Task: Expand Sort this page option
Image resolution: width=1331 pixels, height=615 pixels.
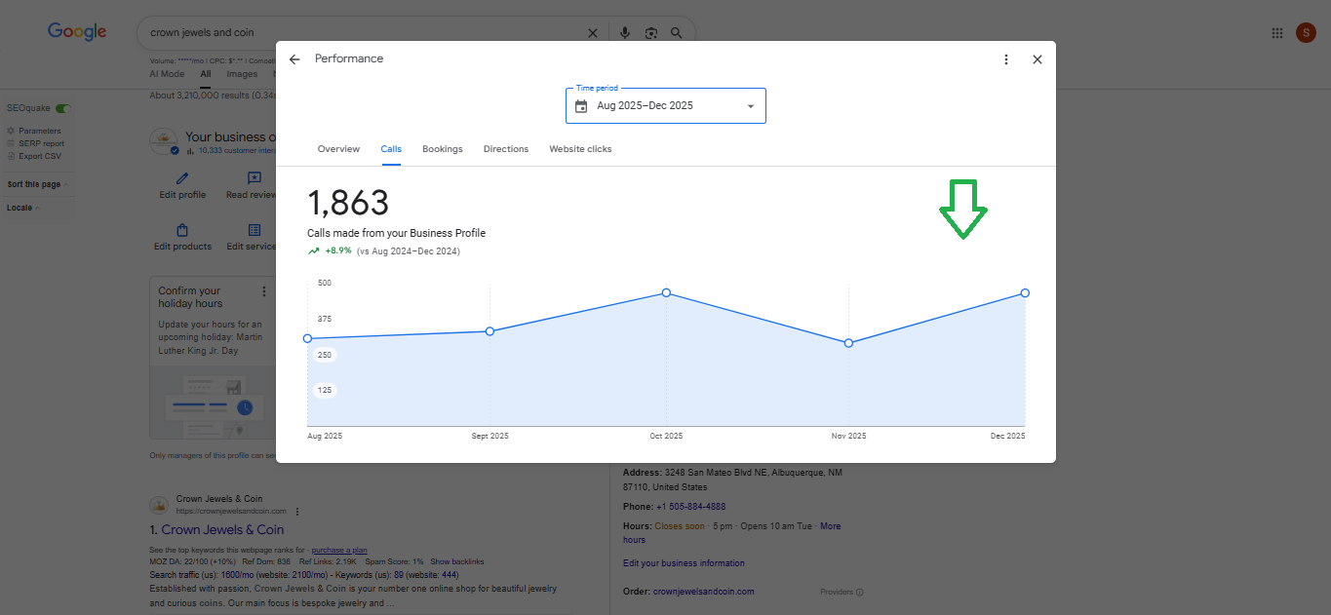Action: pos(38,184)
